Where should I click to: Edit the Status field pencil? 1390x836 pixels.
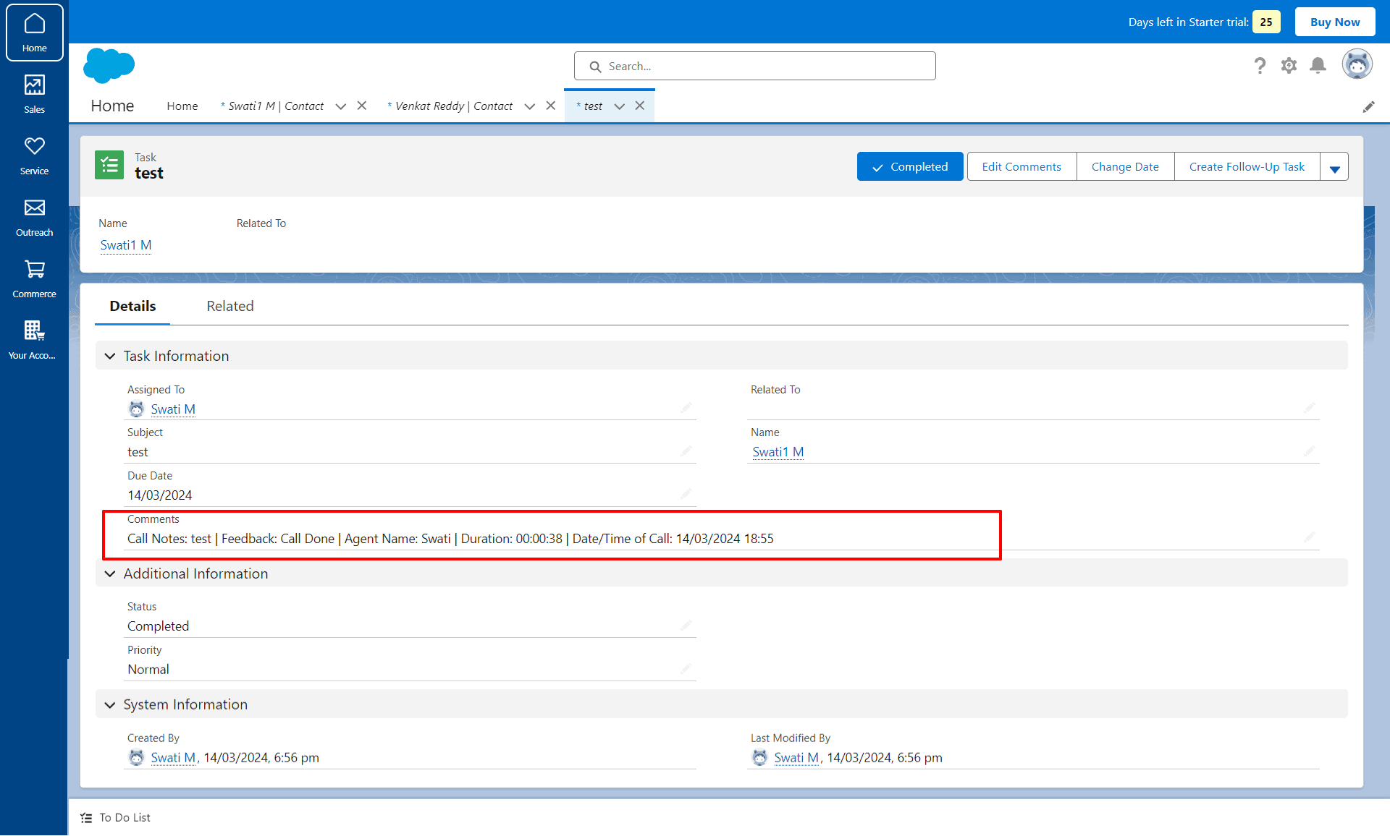pyautogui.click(x=686, y=626)
